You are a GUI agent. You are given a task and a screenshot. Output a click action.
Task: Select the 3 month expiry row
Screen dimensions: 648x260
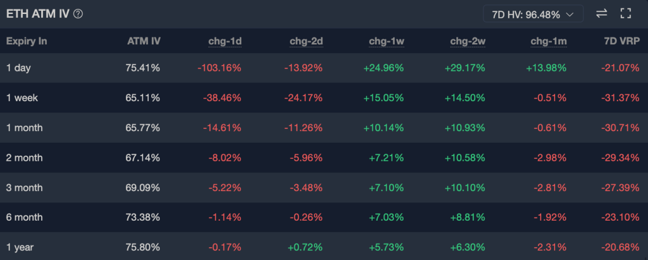(x=24, y=188)
